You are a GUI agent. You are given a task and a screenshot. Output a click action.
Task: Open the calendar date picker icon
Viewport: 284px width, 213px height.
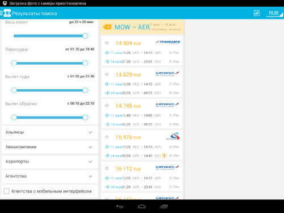point(257,13)
